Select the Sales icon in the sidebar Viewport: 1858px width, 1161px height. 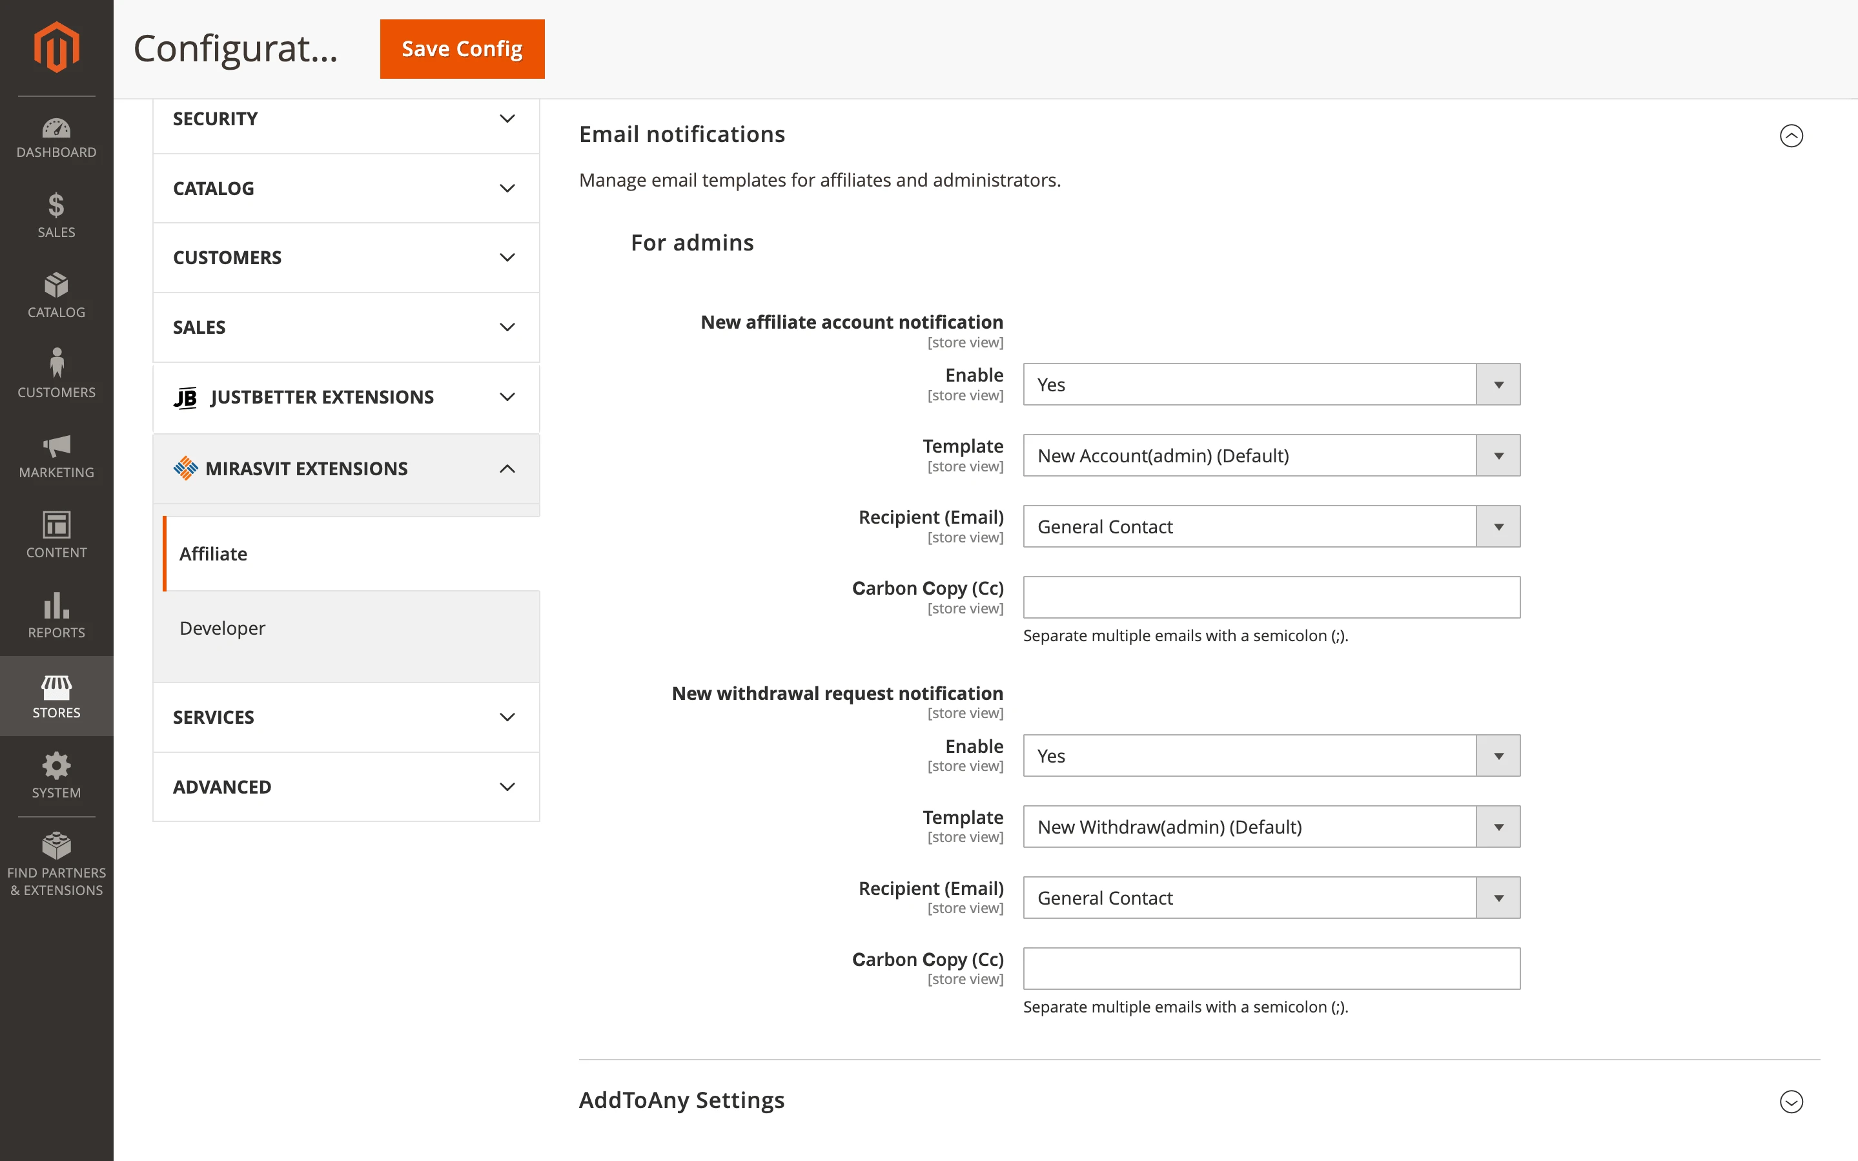[56, 215]
